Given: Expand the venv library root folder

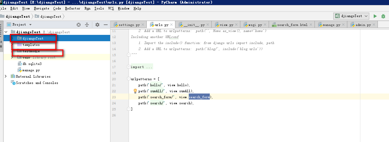Looking at the screenshot, I should 12,57.
